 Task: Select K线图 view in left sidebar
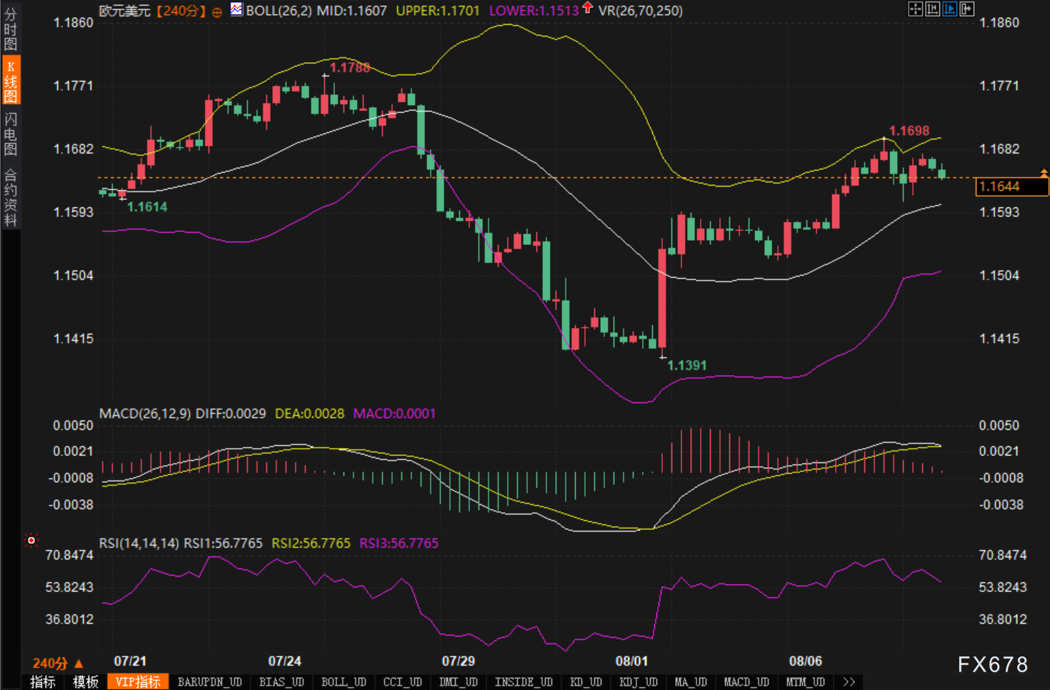click(10, 81)
